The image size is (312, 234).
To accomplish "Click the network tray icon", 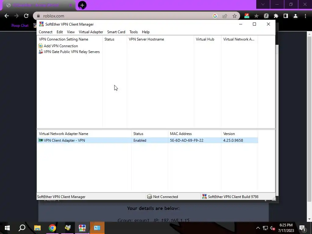I will [x=265, y=228].
